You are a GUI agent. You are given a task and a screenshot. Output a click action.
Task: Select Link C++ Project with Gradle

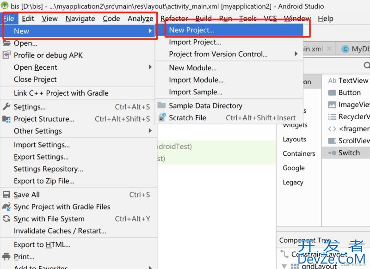(78, 93)
